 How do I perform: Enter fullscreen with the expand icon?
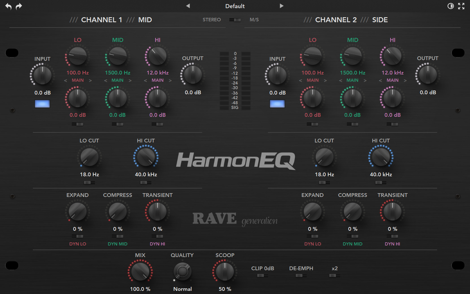pyautogui.click(x=461, y=6)
